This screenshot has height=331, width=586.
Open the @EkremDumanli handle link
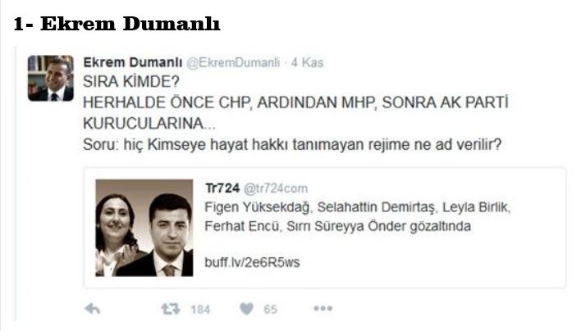[x=233, y=62]
